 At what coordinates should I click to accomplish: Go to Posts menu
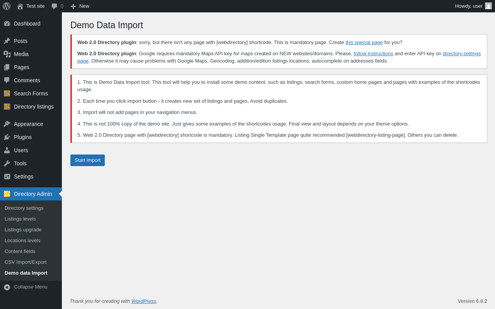(x=20, y=41)
